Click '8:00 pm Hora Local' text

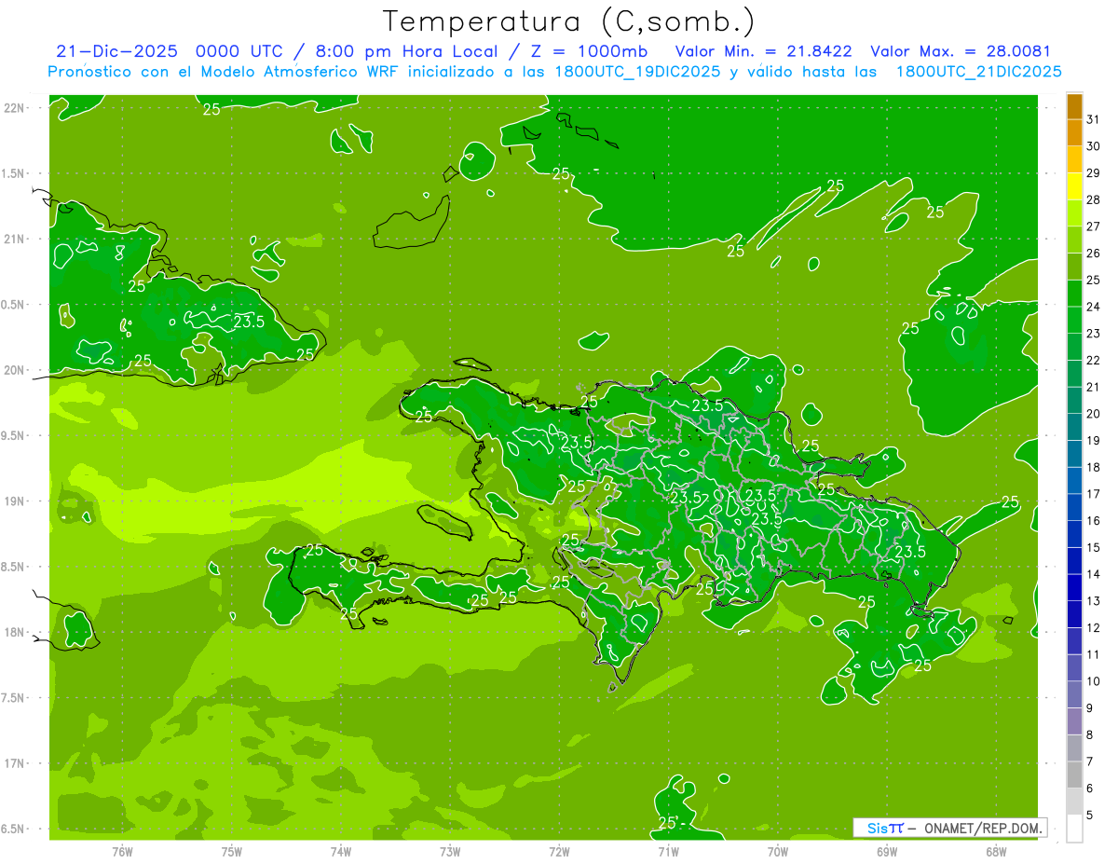pyautogui.click(x=406, y=51)
